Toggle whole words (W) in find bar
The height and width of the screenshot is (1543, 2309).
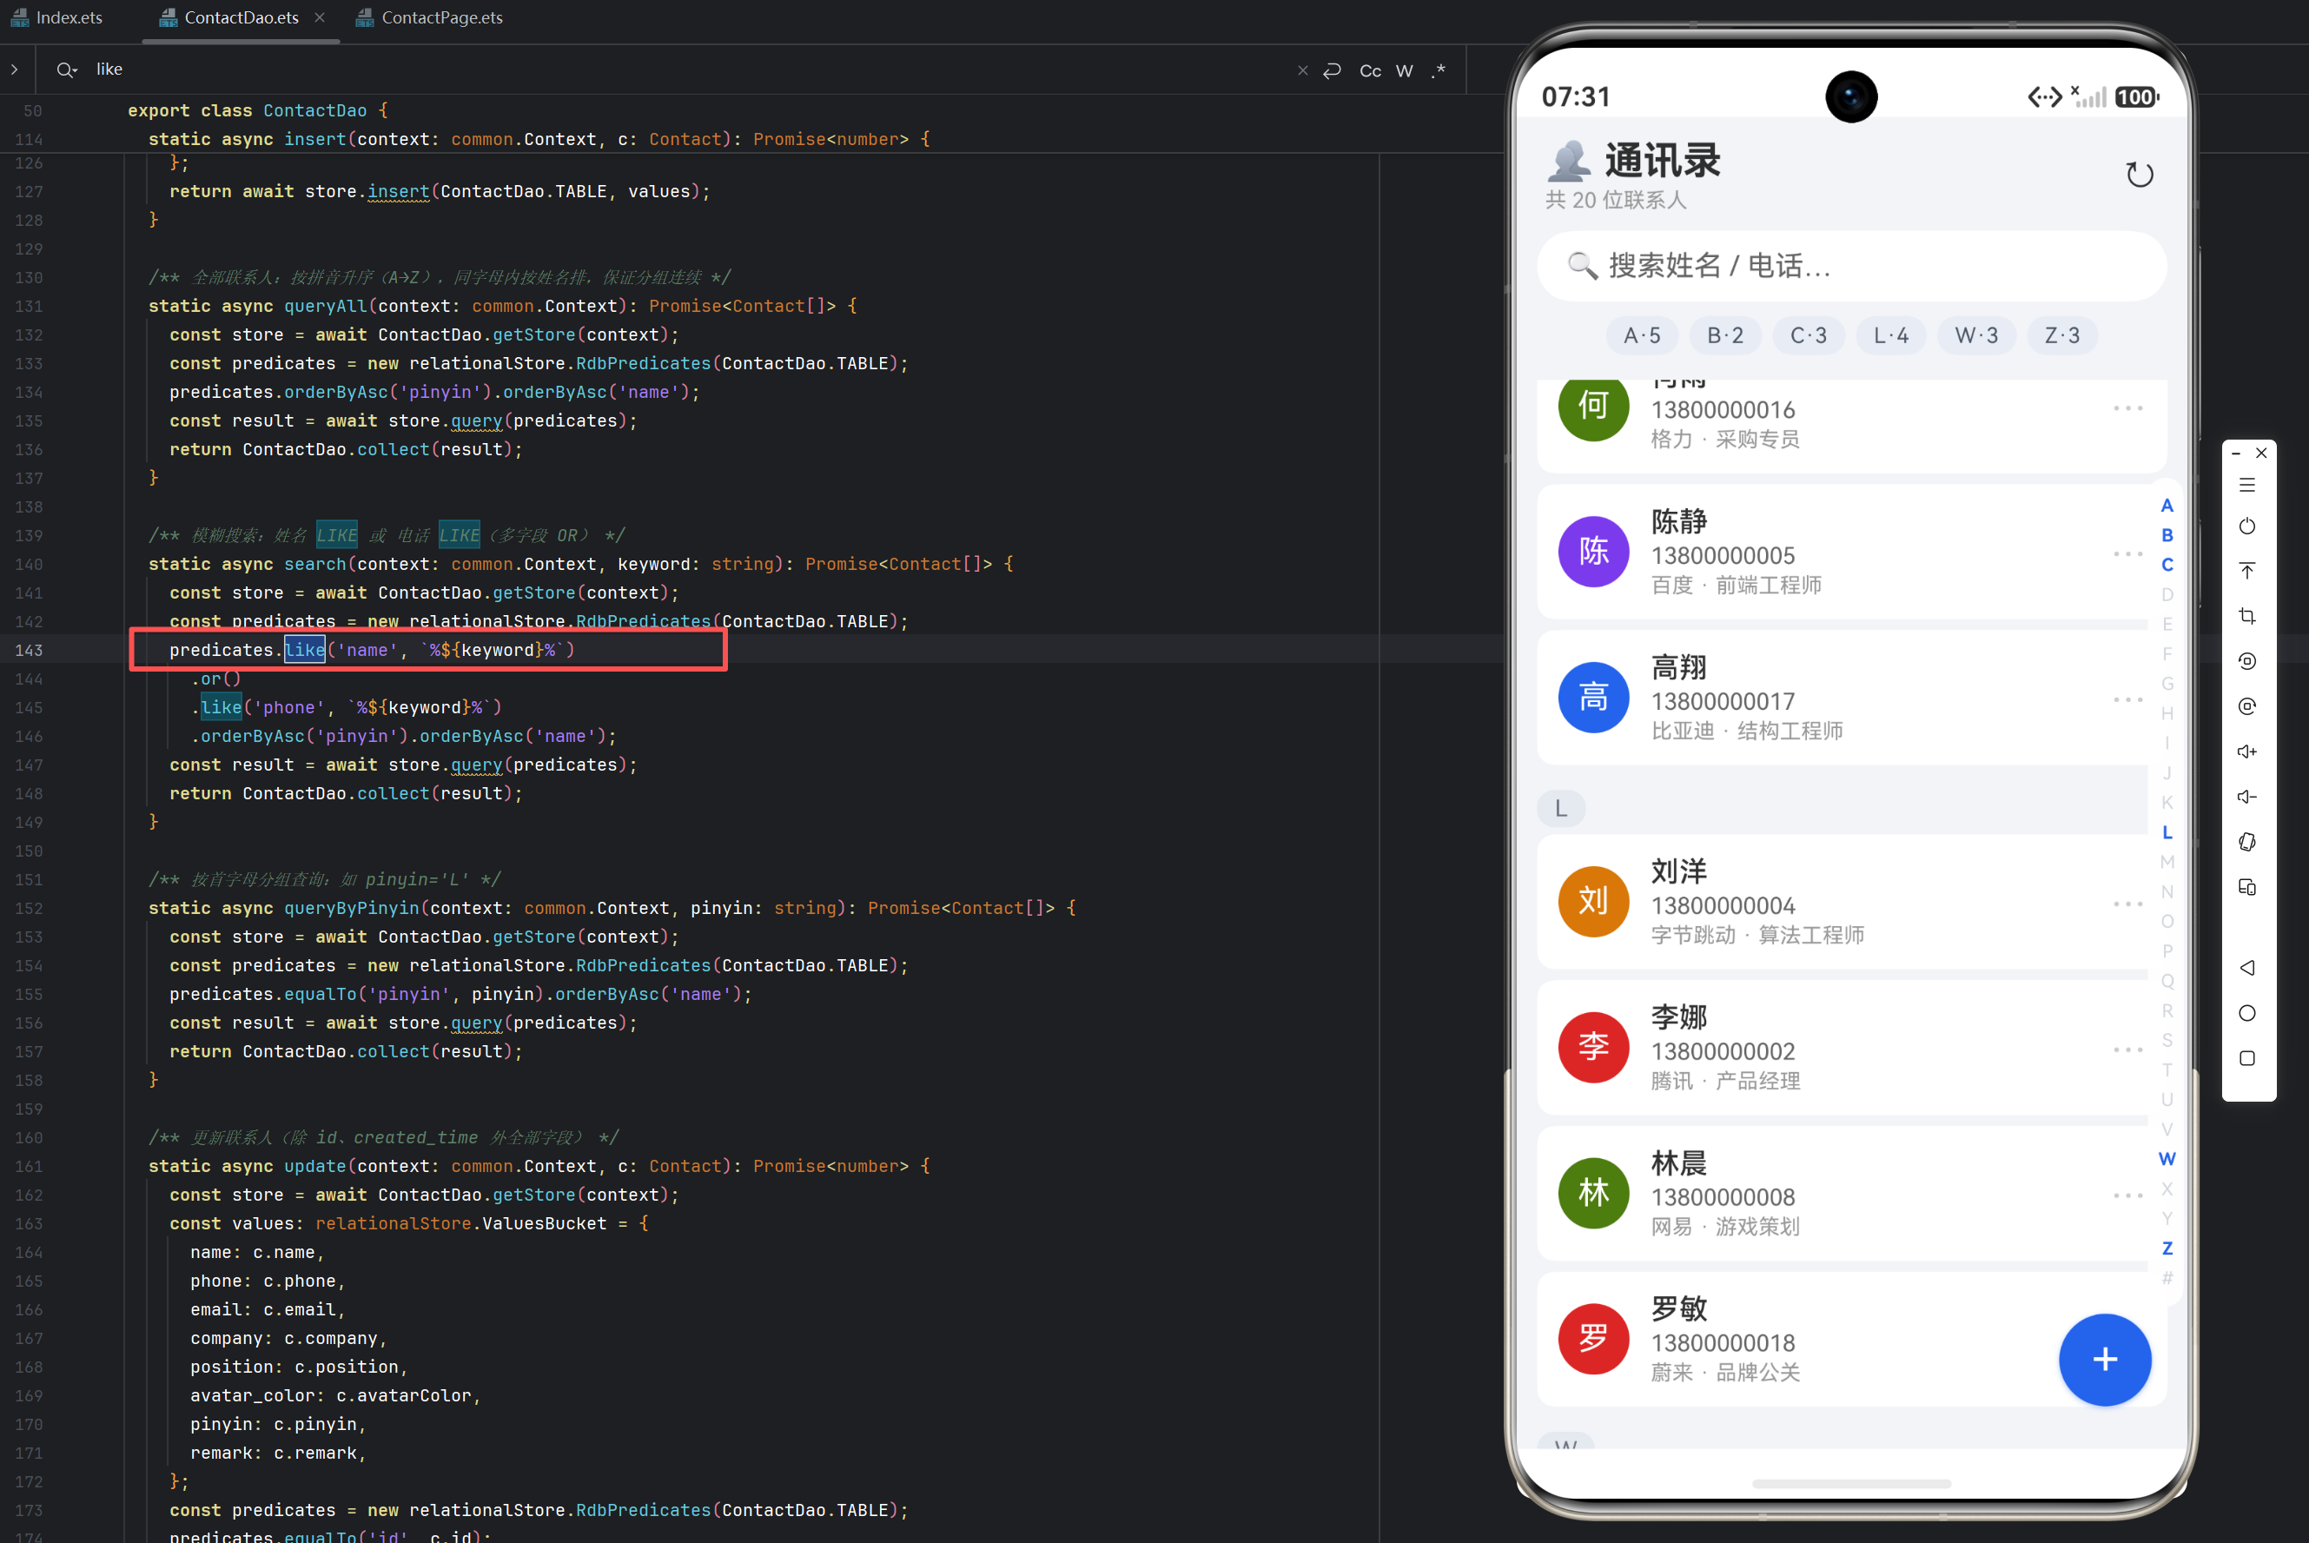(1405, 71)
